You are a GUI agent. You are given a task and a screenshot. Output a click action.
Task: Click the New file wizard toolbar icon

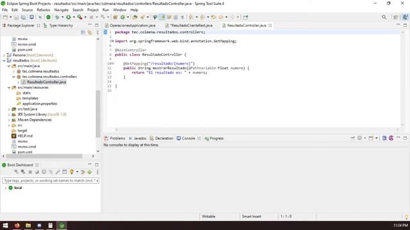coord(5,17)
